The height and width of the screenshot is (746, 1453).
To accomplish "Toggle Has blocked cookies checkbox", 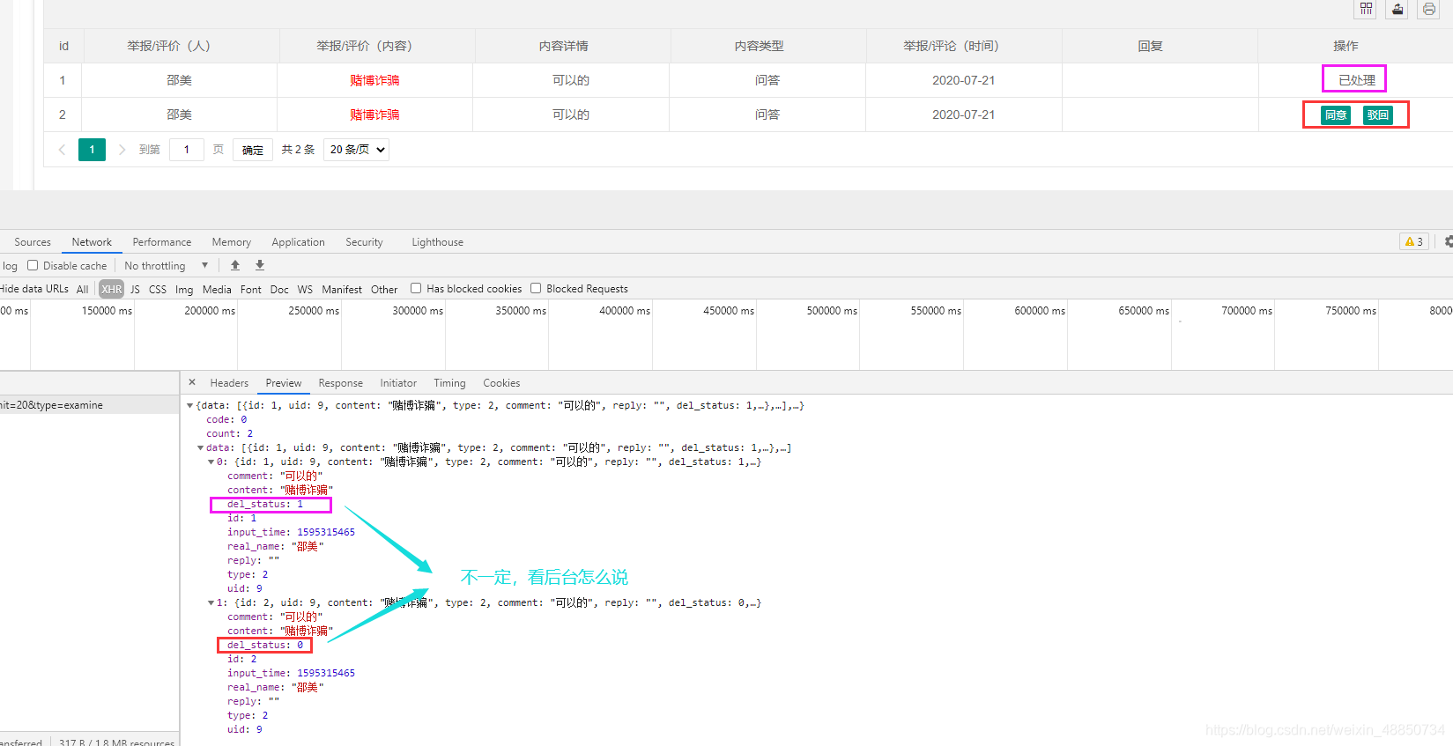I will [416, 288].
